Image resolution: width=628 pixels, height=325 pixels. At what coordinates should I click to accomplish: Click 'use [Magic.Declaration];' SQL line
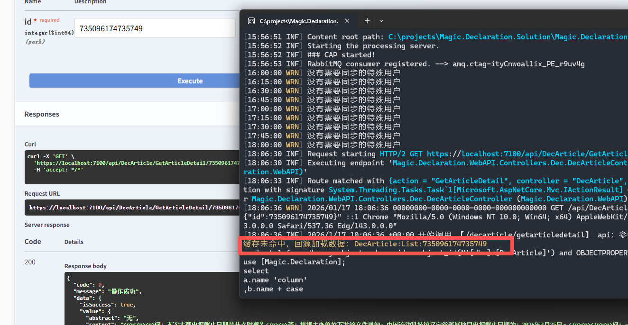(295, 262)
